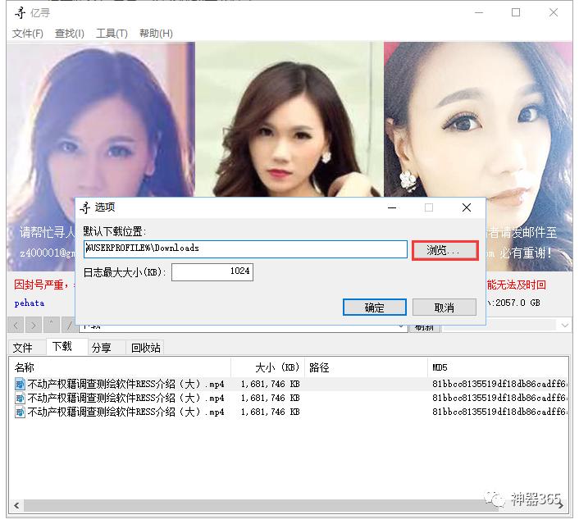Viewport: 579px width, 524px height.
Task: Go to root with the slash button
Action: click(x=69, y=326)
